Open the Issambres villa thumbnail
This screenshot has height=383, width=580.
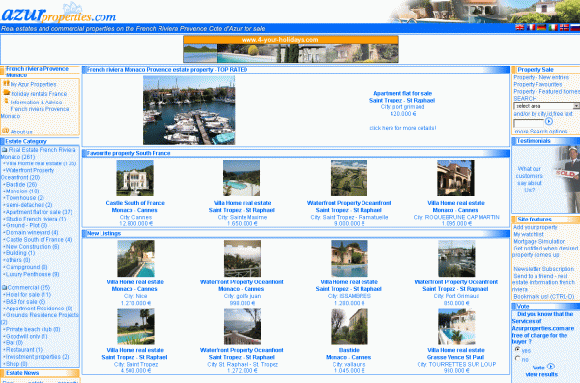tap(349, 258)
